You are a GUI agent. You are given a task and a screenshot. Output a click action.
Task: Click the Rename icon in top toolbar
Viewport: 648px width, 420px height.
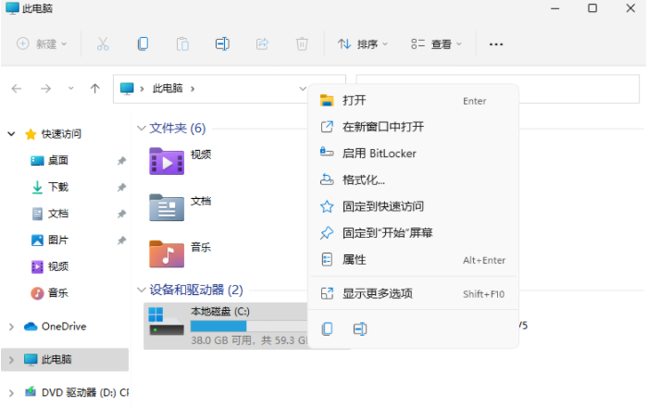[x=222, y=43]
